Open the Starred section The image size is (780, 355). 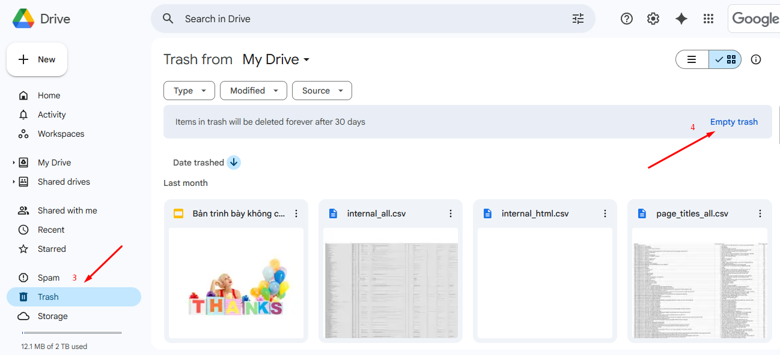(x=52, y=249)
